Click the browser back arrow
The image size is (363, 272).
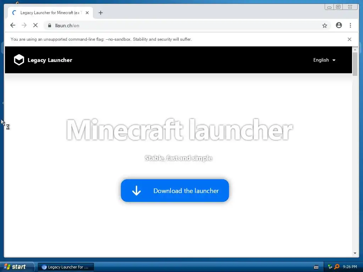(13, 25)
